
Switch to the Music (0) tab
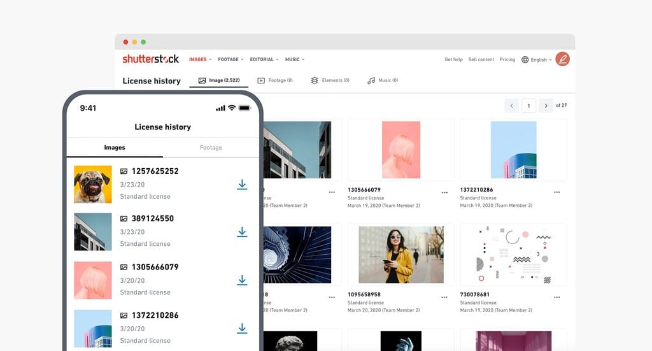point(383,80)
